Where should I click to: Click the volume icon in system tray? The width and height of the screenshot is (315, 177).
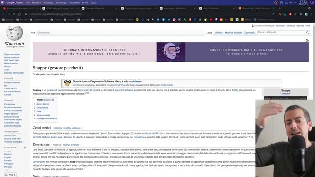[291, 3]
